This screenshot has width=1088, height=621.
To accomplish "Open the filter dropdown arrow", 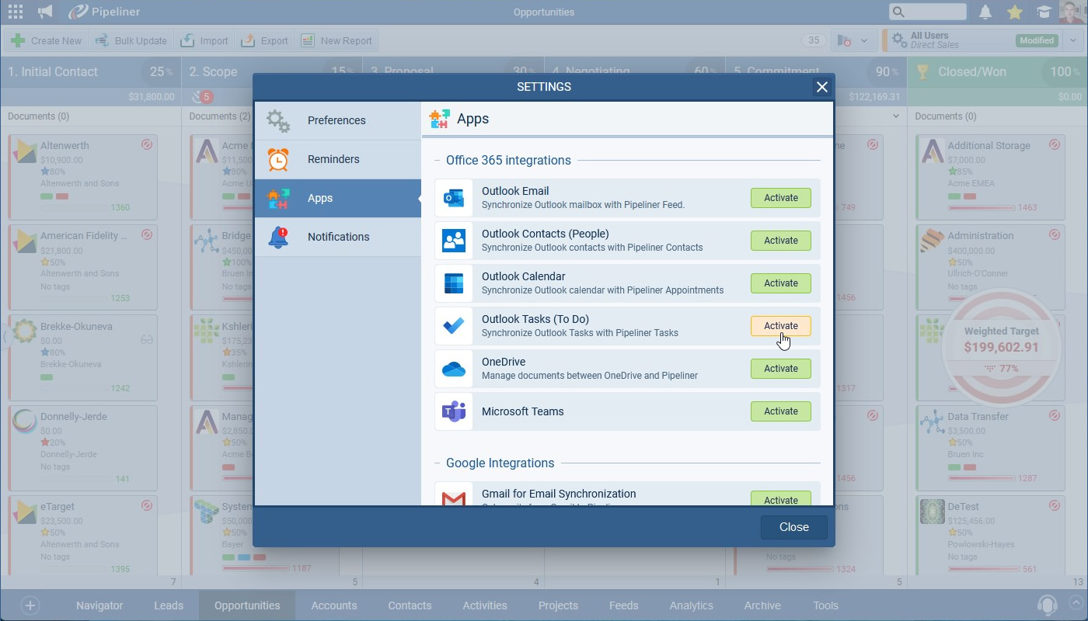I will point(863,41).
